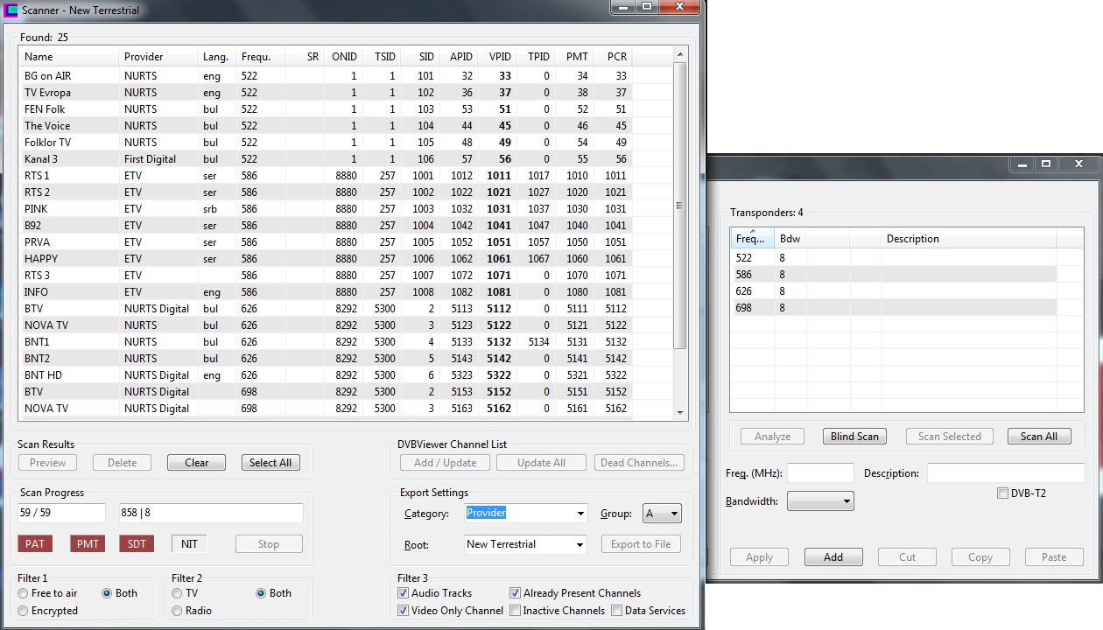Click the Scan Selected button
Screen dimensions: 1103x630
coord(949,437)
